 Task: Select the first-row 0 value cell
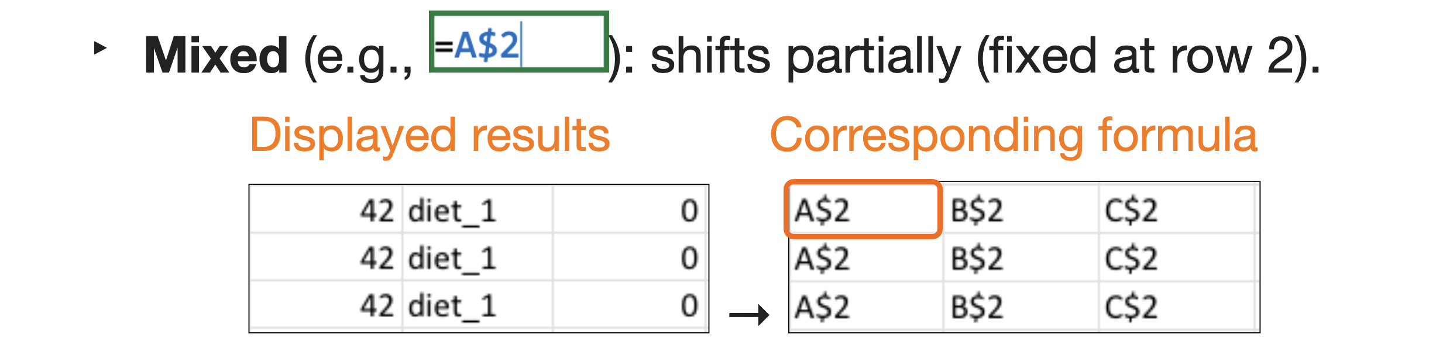[x=630, y=210]
